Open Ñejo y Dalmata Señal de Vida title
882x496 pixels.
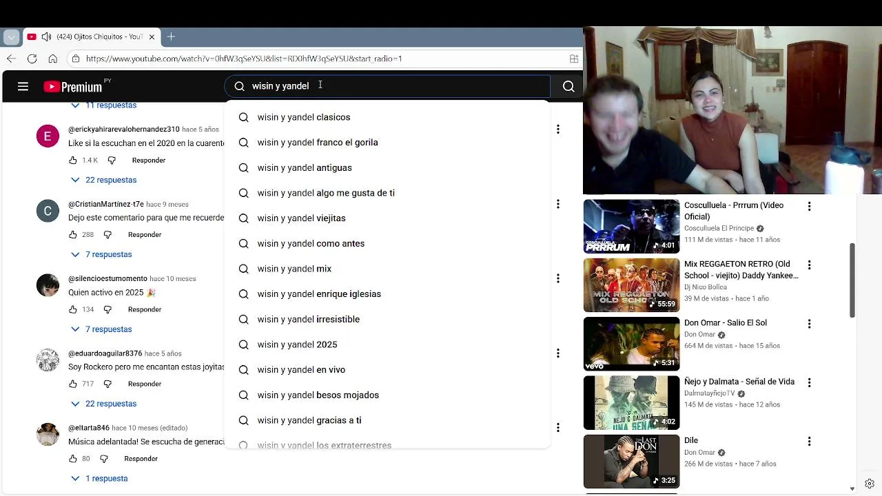coord(739,382)
